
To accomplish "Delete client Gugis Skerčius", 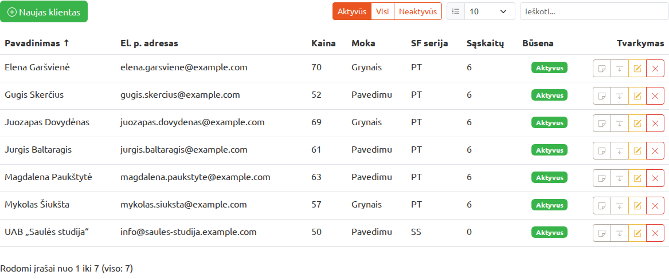I will [x=655, y=95].
